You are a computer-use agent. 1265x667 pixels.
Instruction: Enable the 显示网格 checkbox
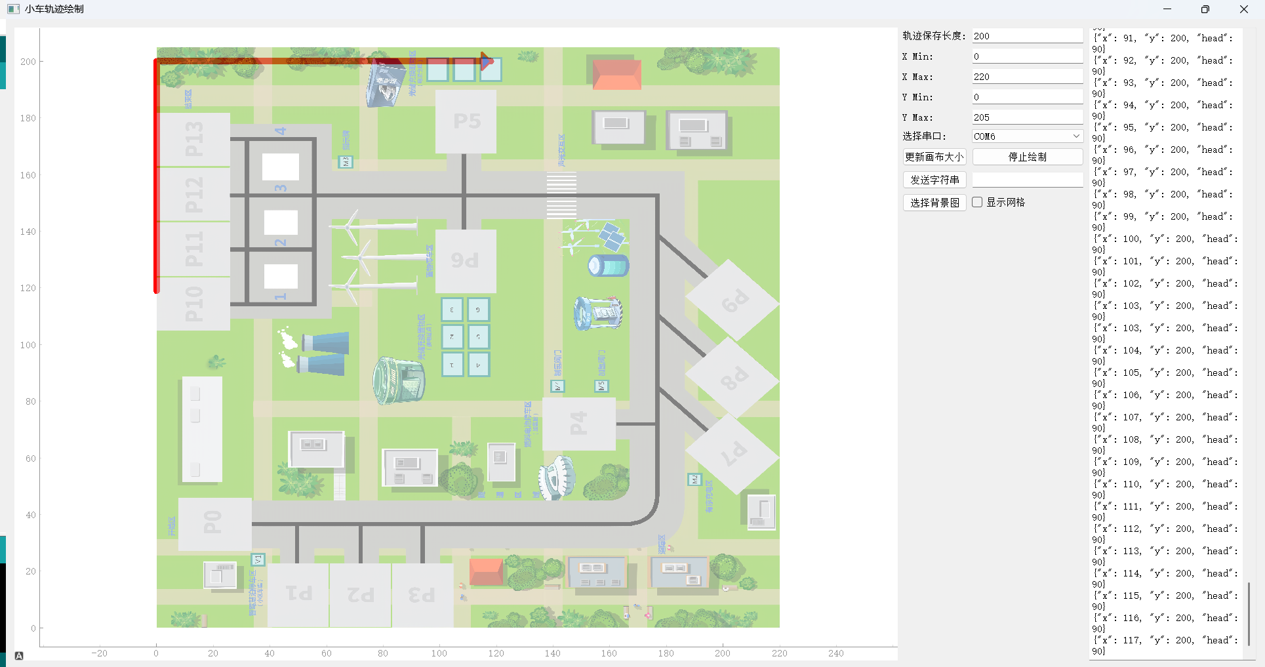click(x=977, y=202)
